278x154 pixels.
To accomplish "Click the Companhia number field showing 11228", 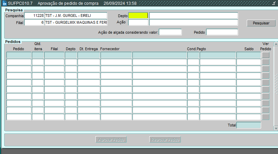I will (x=34, y=16).
